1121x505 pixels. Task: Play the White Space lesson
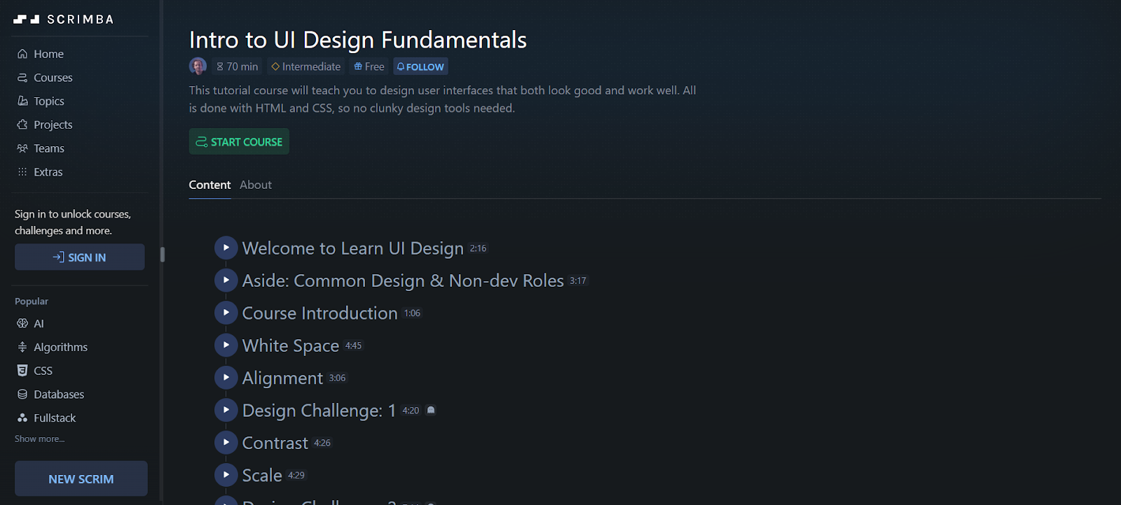click(x=226, y=345)
